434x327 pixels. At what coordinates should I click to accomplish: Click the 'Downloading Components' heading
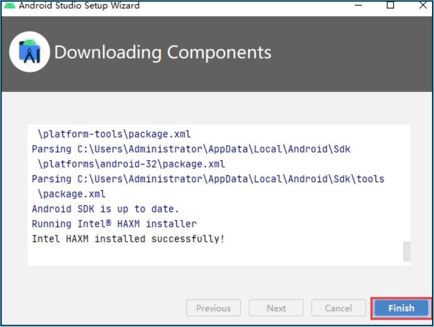[163, 53]
